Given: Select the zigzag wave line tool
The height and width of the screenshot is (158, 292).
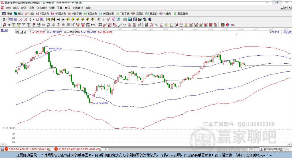Looking at the screenshot, I should point(124,25).
